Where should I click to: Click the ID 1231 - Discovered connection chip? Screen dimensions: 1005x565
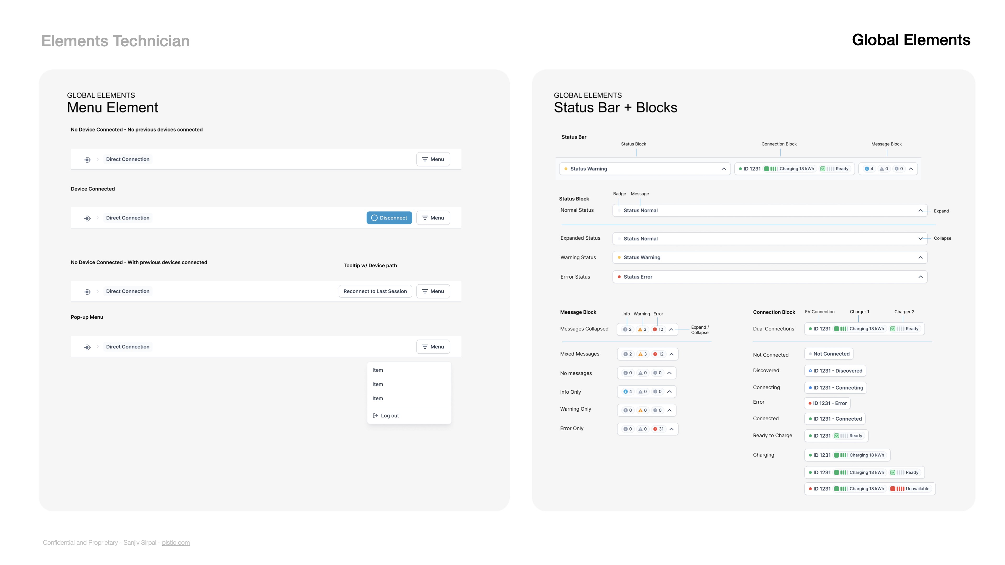[835, 371]
